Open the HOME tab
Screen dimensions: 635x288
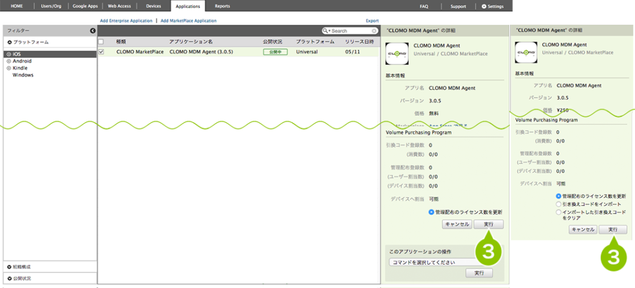pos(17,6)
